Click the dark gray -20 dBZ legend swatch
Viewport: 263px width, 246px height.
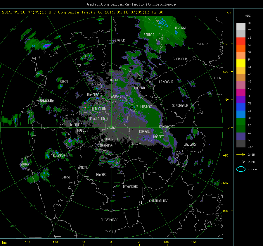(241, 144)
